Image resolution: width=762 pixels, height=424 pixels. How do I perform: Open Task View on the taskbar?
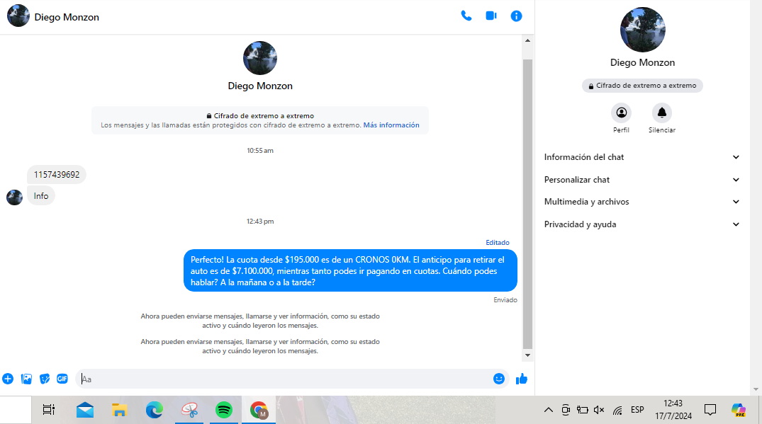(49, 410)
